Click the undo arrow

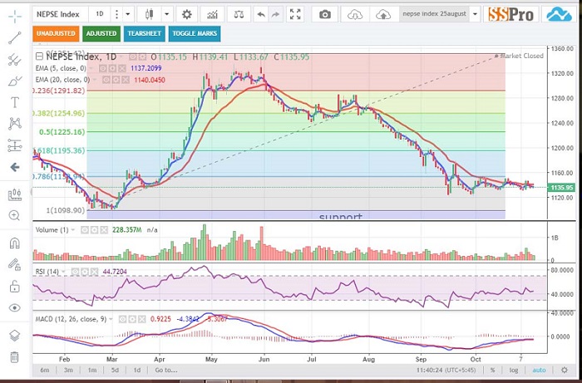coord(261,14)
